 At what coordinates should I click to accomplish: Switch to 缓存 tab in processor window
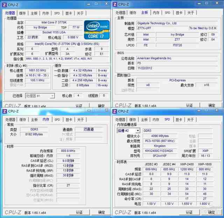pos(22,13)
